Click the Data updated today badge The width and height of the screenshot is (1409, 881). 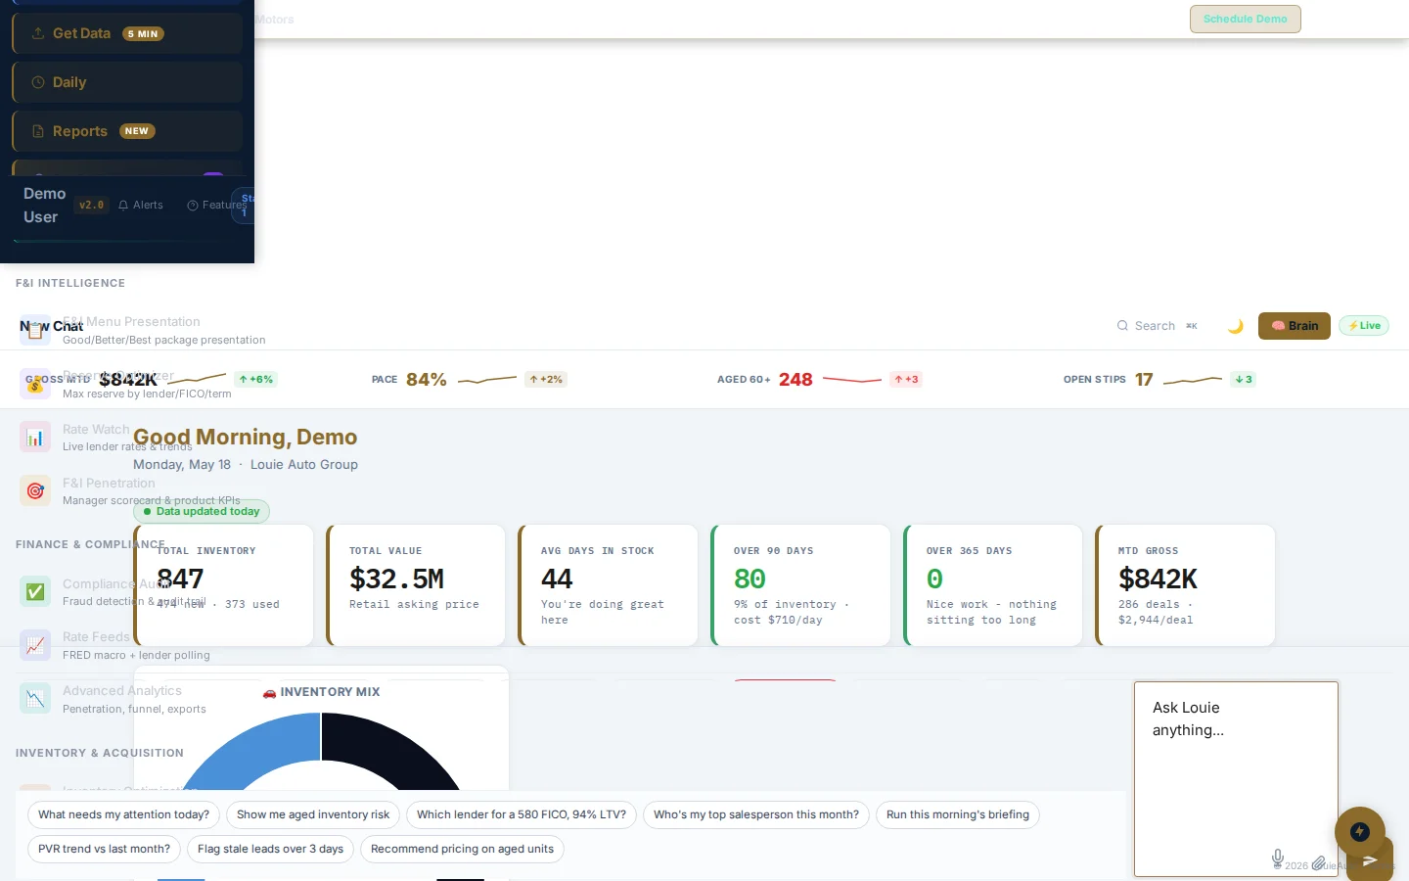[x=201, y=511]
